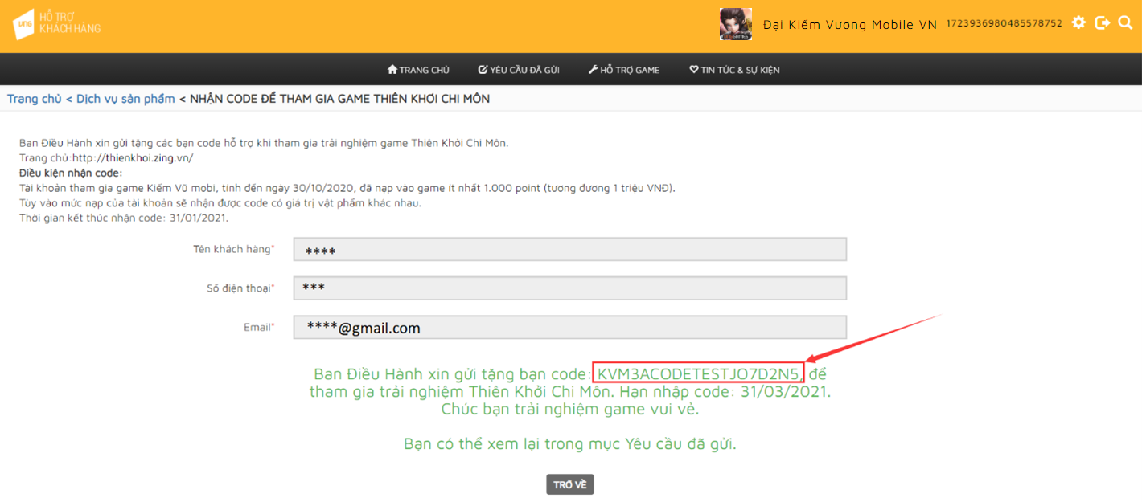1142x502 pixels.
Task: Focus the Tên khách hàng field
Action: pos(569,250)
